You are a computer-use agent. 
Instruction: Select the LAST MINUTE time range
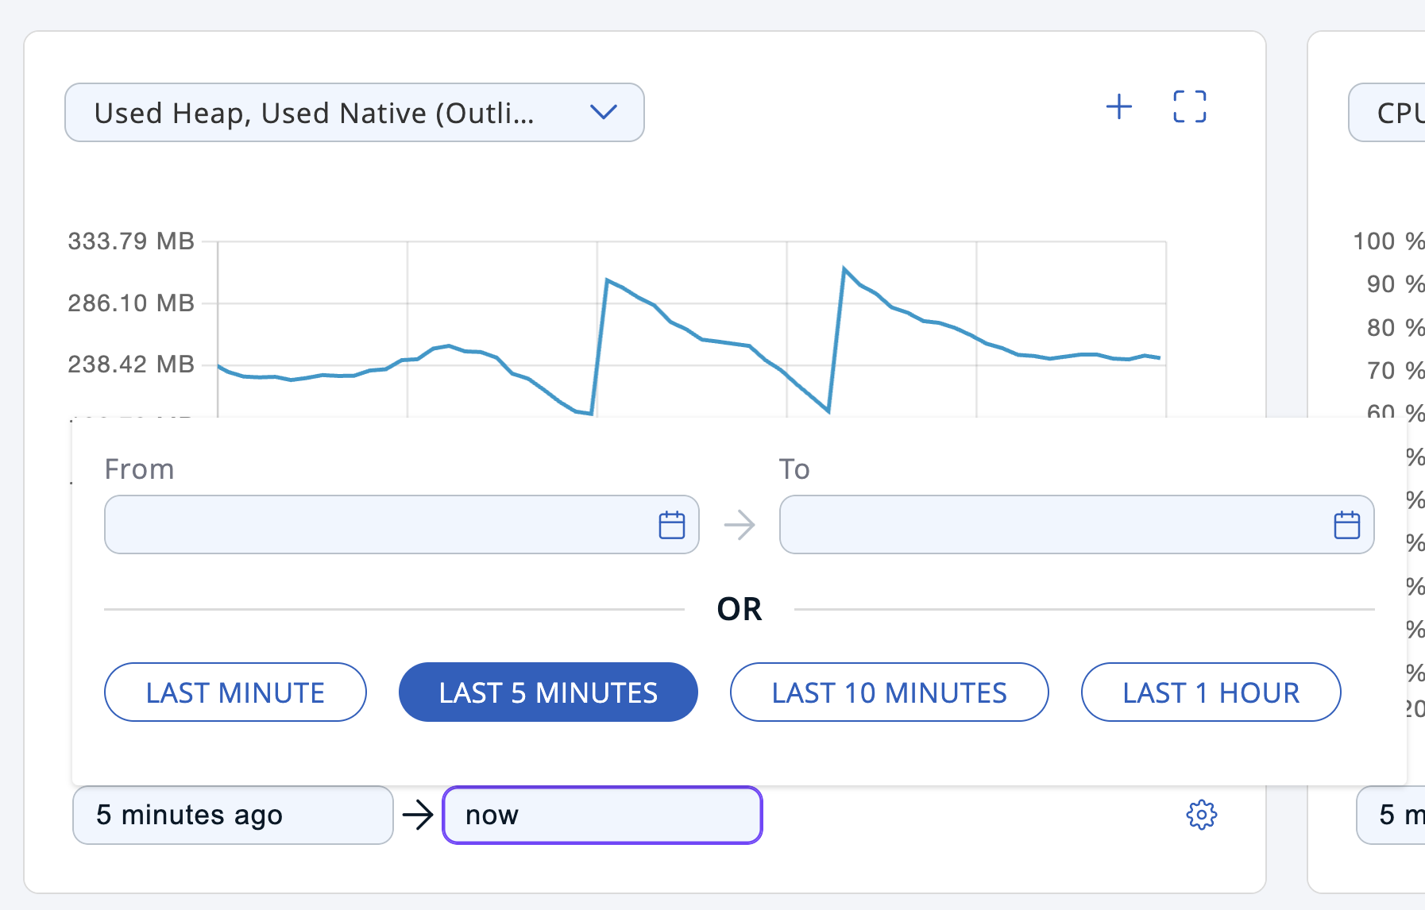click(x=235, y=692)
